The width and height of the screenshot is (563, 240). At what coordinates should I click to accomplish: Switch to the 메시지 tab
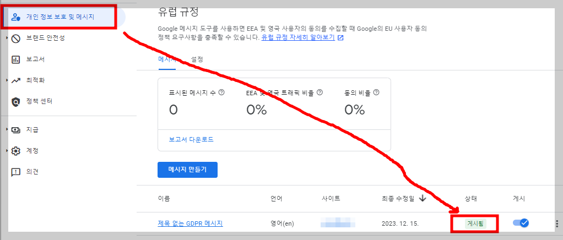(x=167, y=59)
